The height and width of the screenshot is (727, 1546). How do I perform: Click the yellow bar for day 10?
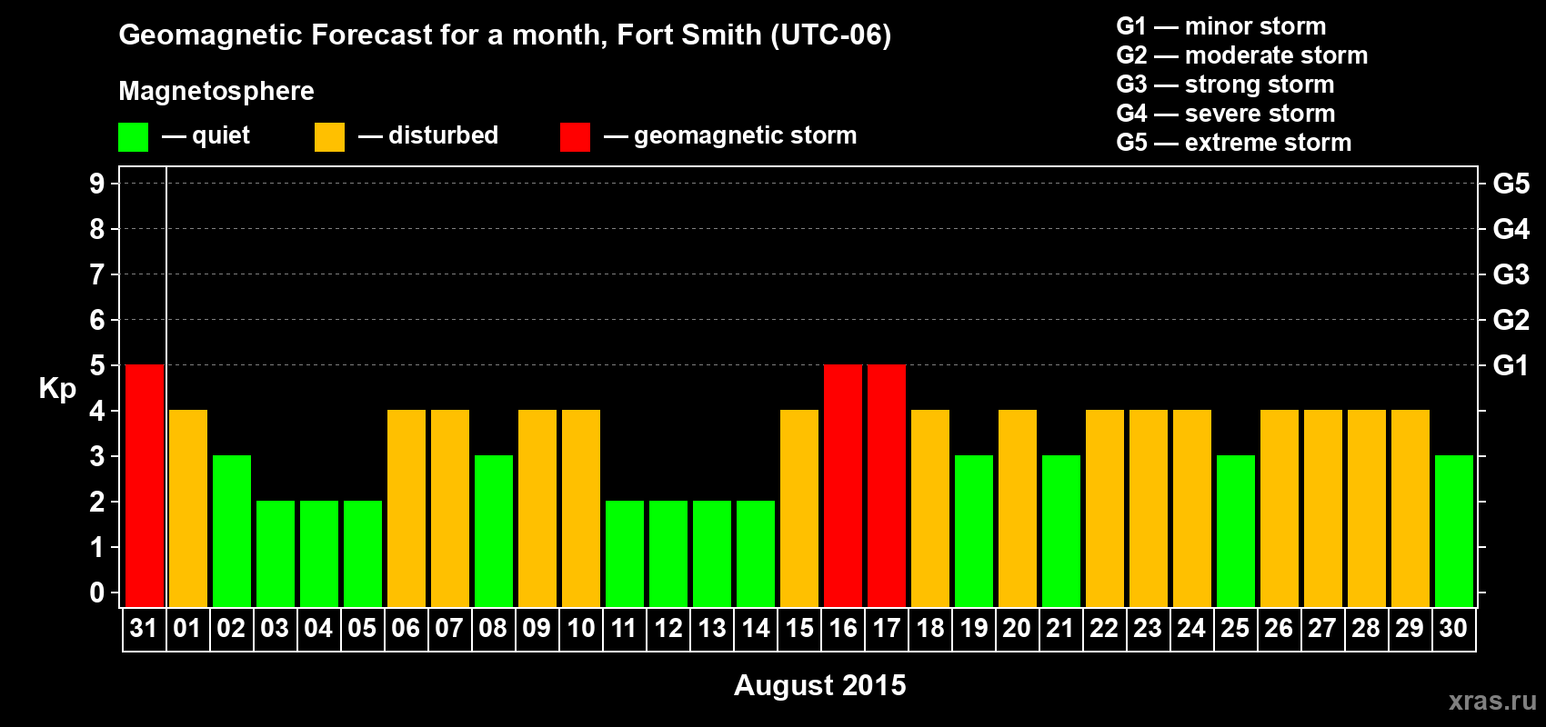(x=581, y=508)
